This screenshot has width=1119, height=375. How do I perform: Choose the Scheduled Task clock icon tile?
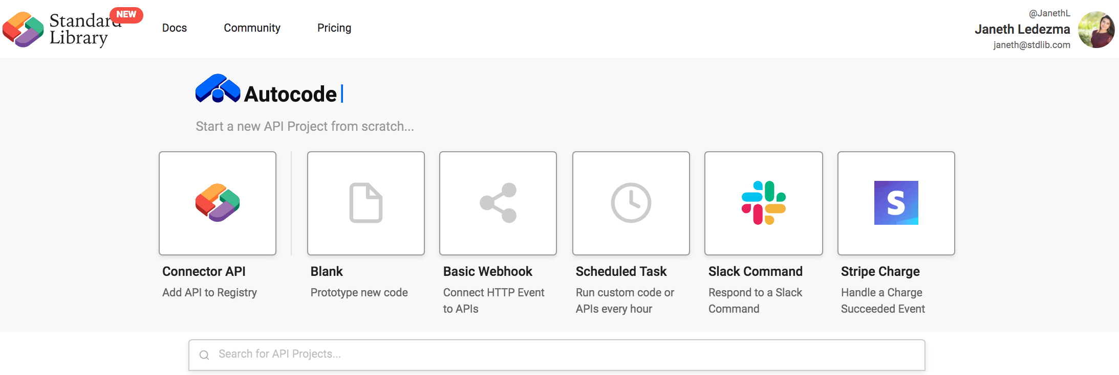click(x=631, y=203)
